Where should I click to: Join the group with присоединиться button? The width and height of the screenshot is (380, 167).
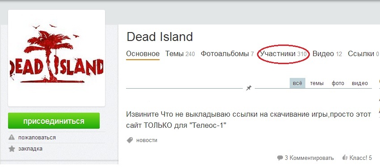coord(54,121)
